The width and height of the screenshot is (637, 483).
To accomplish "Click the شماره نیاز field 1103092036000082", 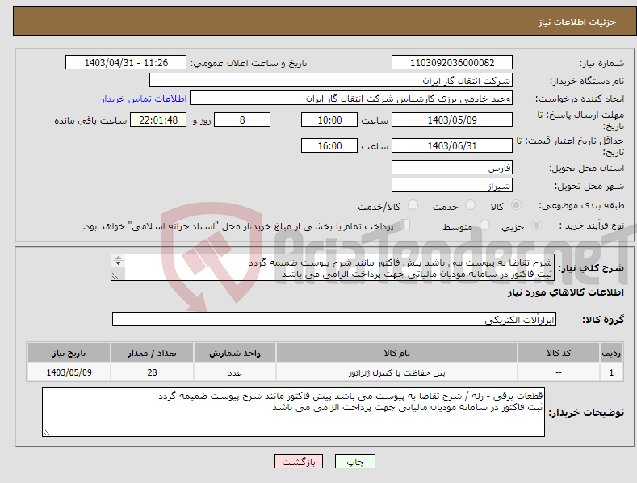I will pyautogui.click(x=452, y=63).
